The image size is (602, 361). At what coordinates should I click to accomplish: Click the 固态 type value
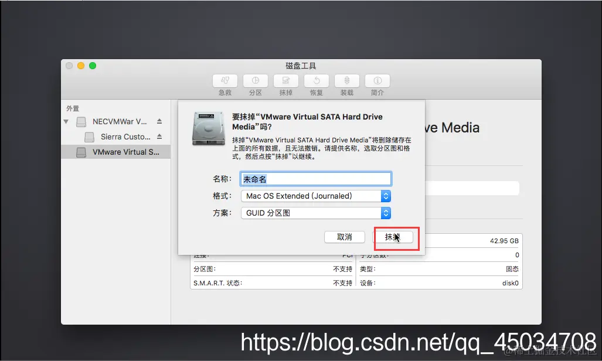click(x=512, y=269)
